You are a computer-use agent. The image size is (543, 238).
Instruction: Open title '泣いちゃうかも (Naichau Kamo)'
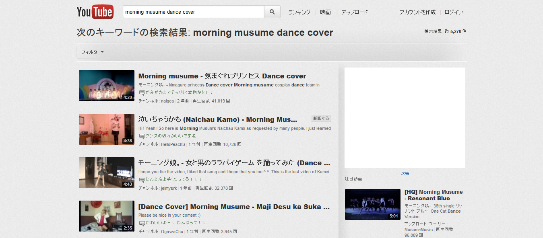coord(218,119)
